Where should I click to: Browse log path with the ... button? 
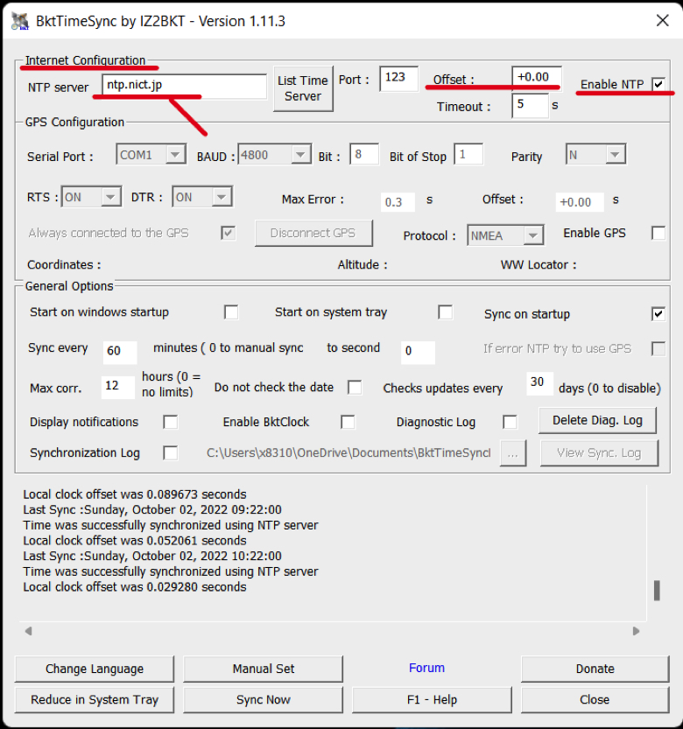tap(513, 452)
